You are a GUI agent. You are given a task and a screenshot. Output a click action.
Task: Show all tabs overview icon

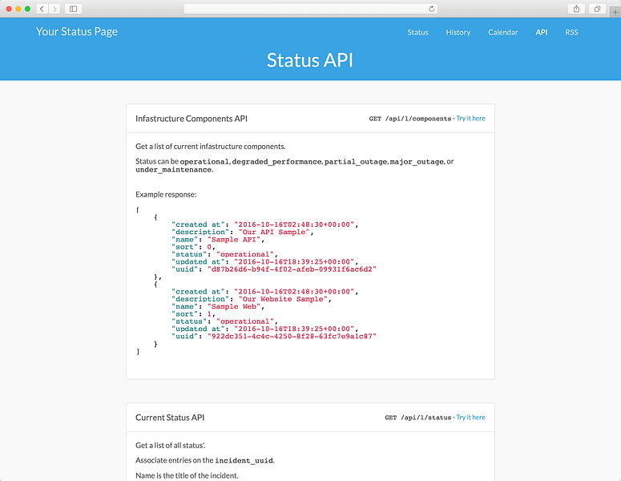[597, 9]
